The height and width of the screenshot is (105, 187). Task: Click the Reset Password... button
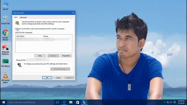tap(60, 69)
